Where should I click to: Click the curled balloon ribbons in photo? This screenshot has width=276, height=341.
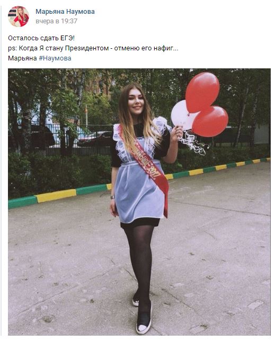193,143
